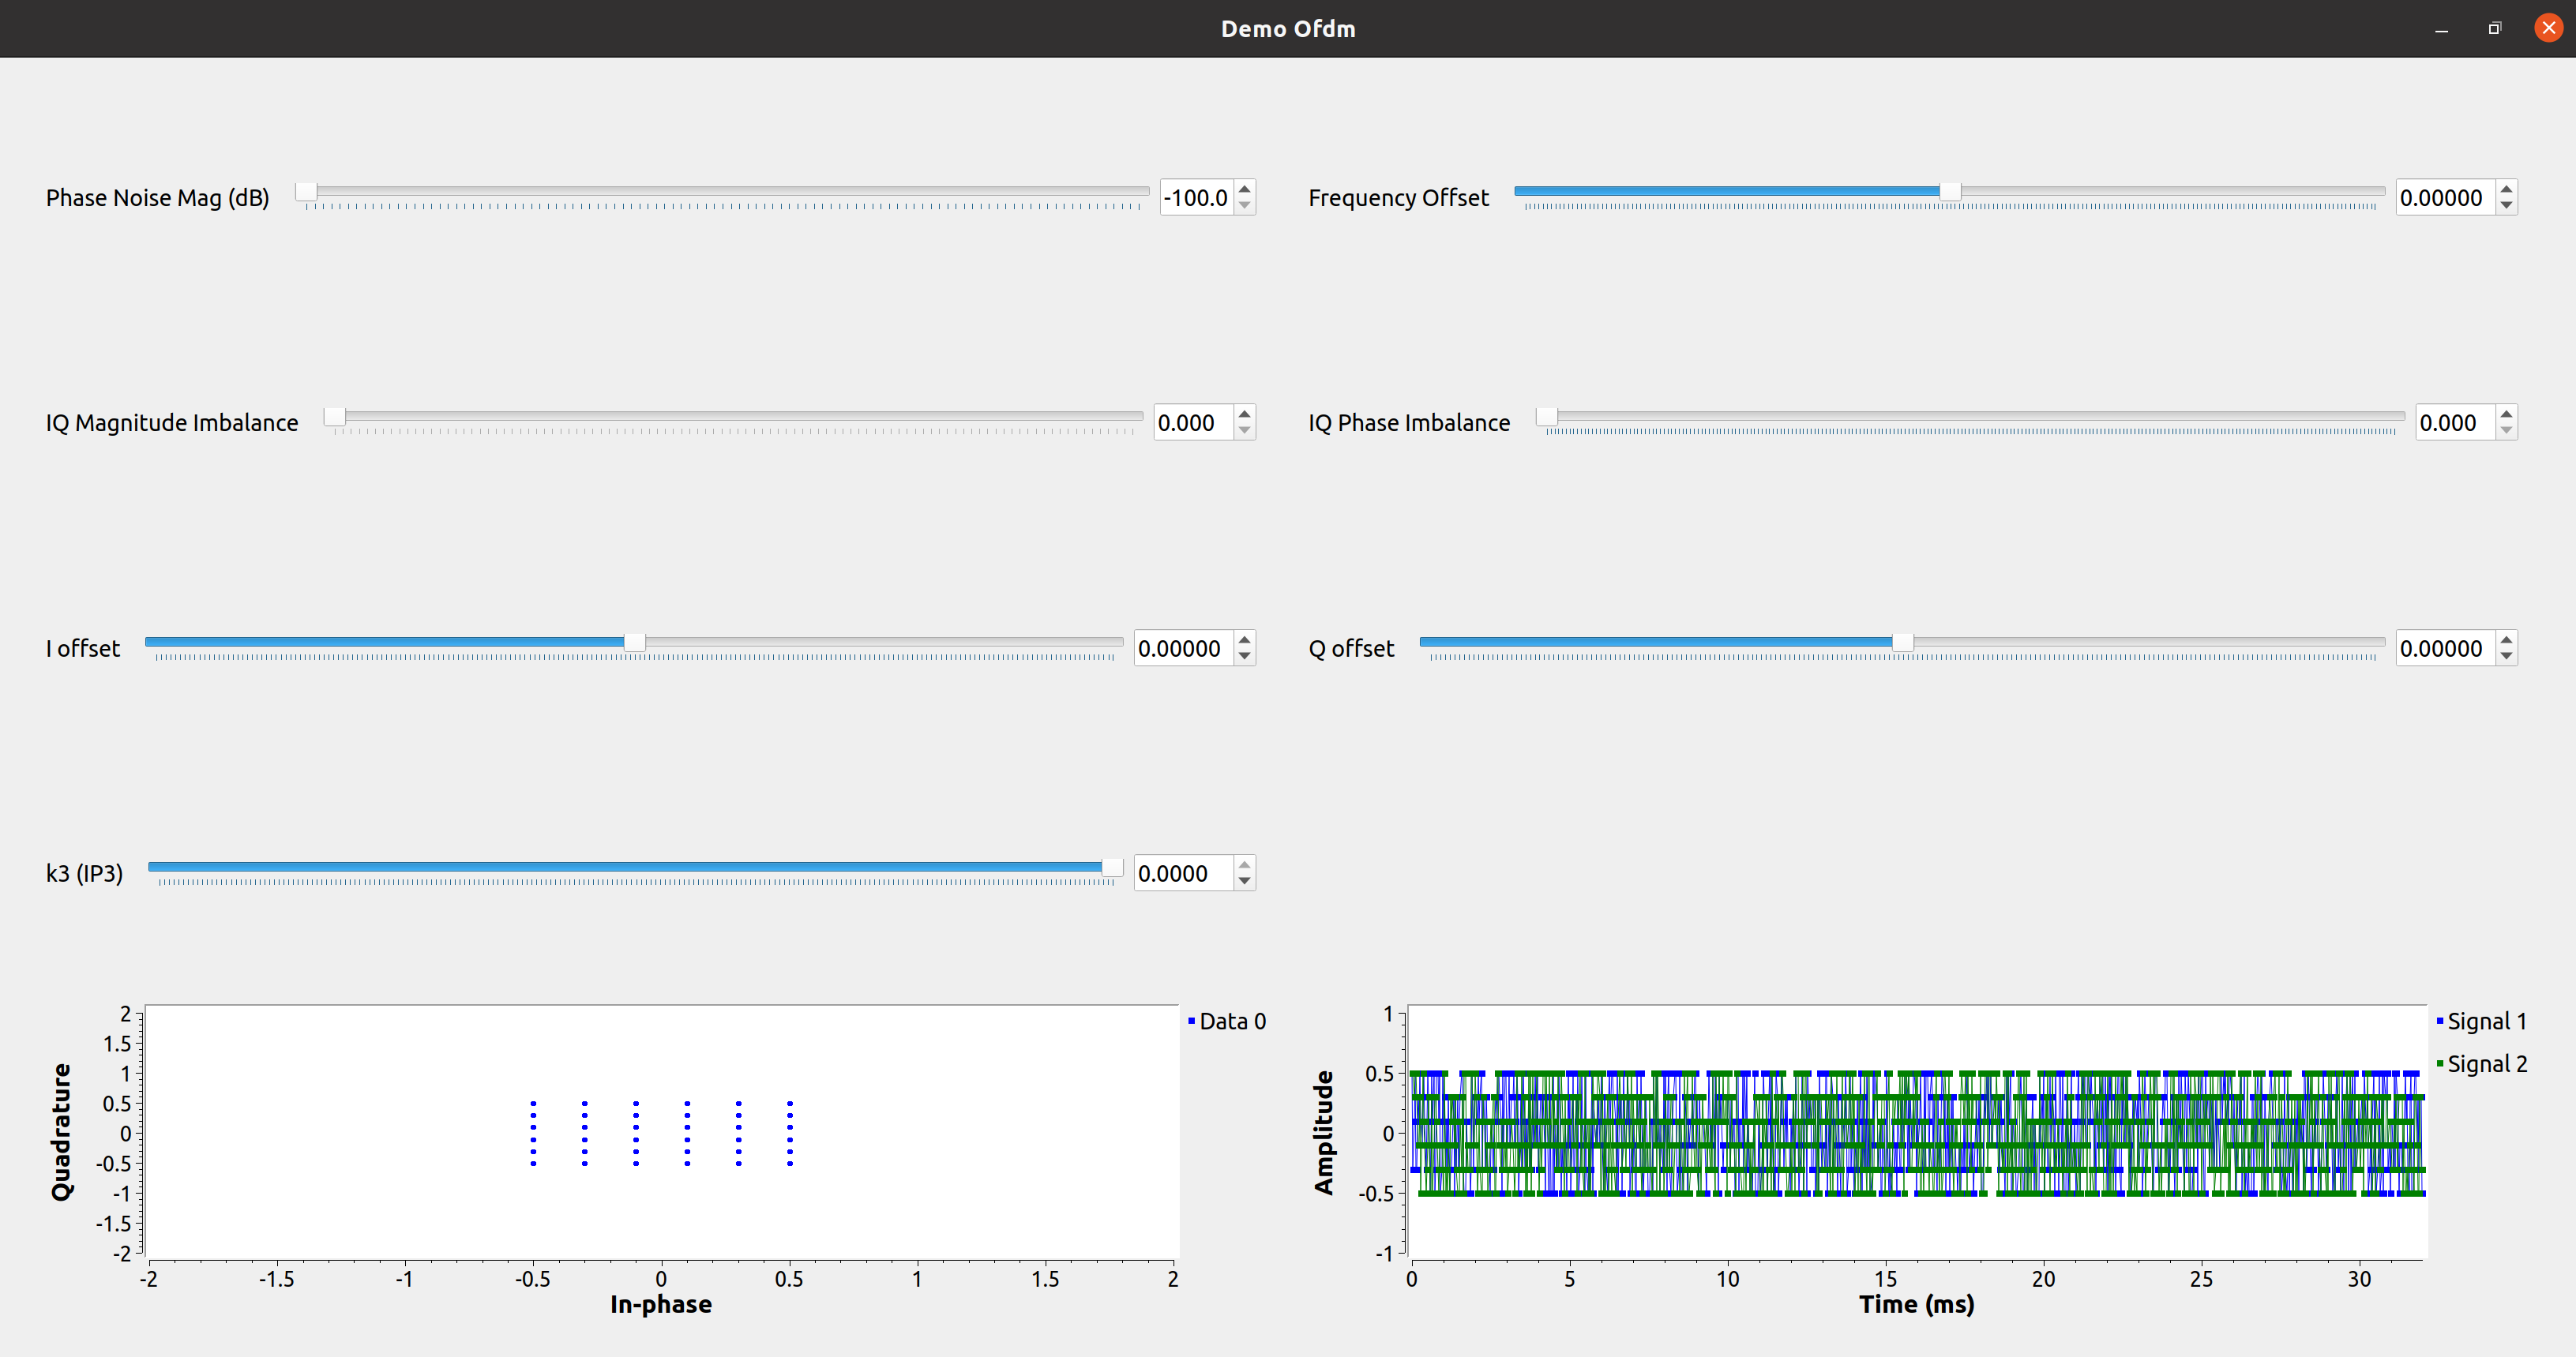Image resolution: width=2576 pixels, height=1357 pixels.
Task: Click the Phase Noise Mag down arrow
Action: (1244, 206)
